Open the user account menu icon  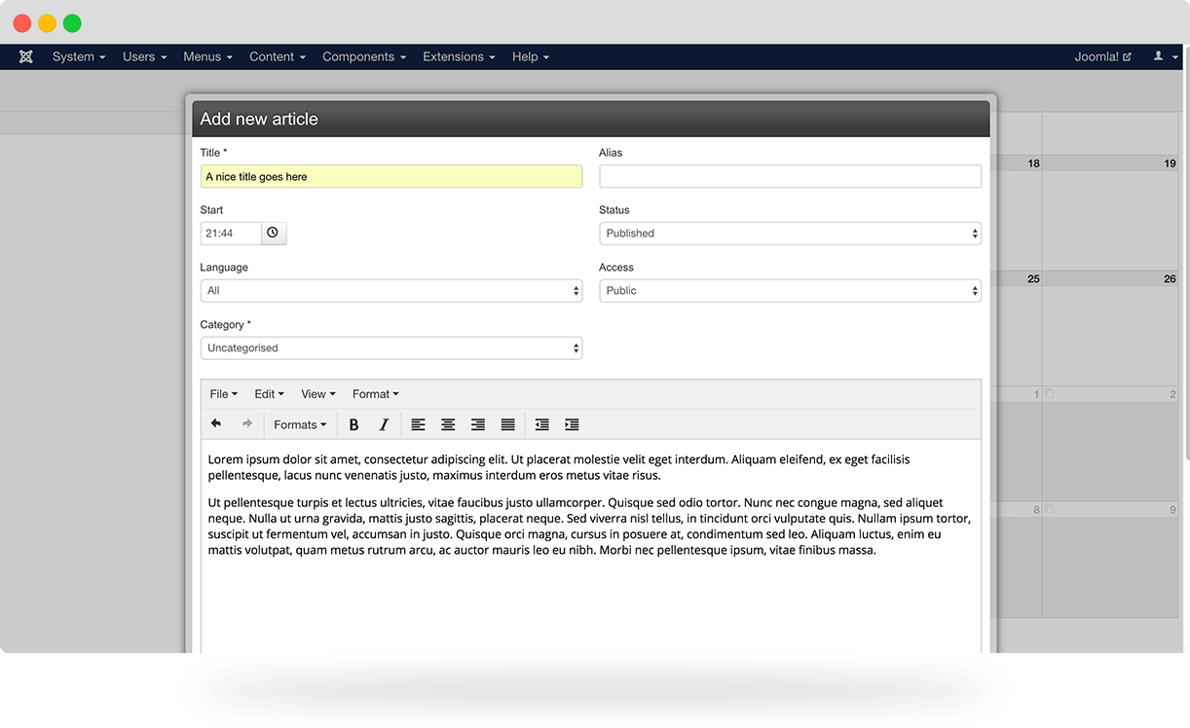(x=1165, y=56)
